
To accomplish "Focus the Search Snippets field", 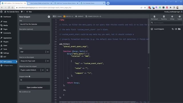I will point(166,23).
